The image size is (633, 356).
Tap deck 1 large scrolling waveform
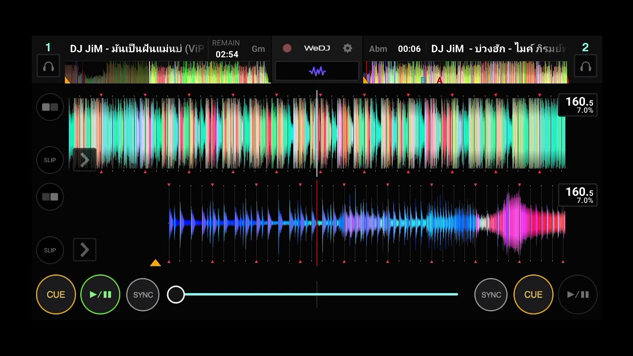coord(317,133)
